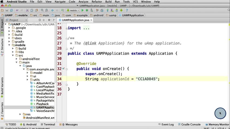
Task: Collapse the mobile module folder
Action: point(9,45)
